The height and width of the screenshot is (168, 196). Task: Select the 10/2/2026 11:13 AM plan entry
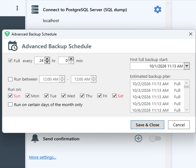156,84
